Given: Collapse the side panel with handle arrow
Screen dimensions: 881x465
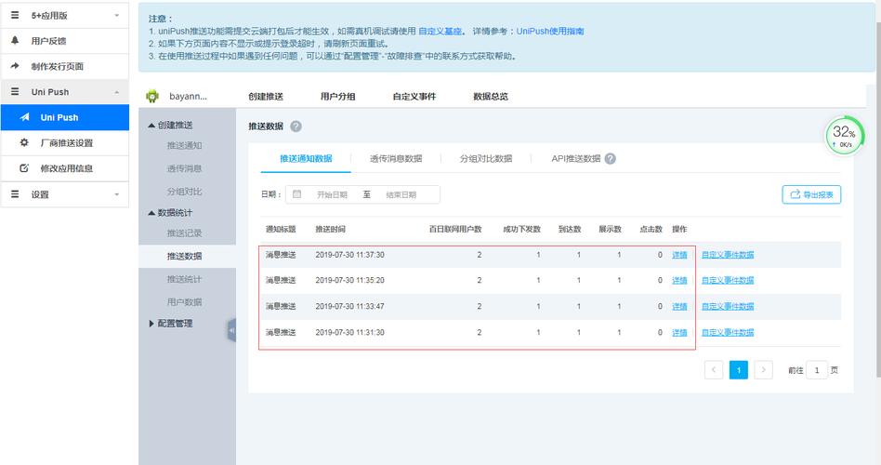Looking at the screenshot, I should (x=231, y=331).
